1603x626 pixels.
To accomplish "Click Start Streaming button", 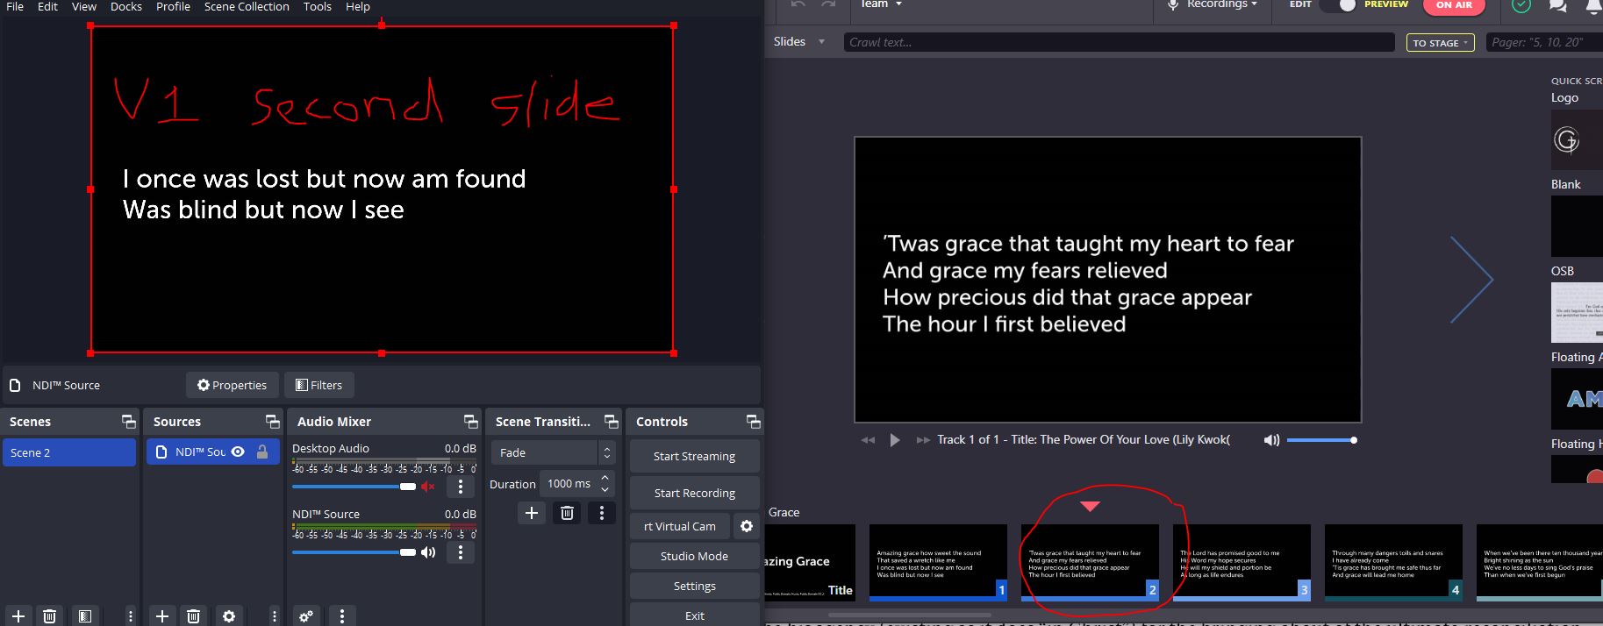I will (x=694, y=456).
